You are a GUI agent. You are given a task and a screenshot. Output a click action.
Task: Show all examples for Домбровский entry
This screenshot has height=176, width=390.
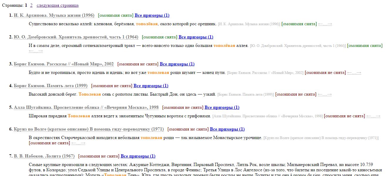[196, 37]
